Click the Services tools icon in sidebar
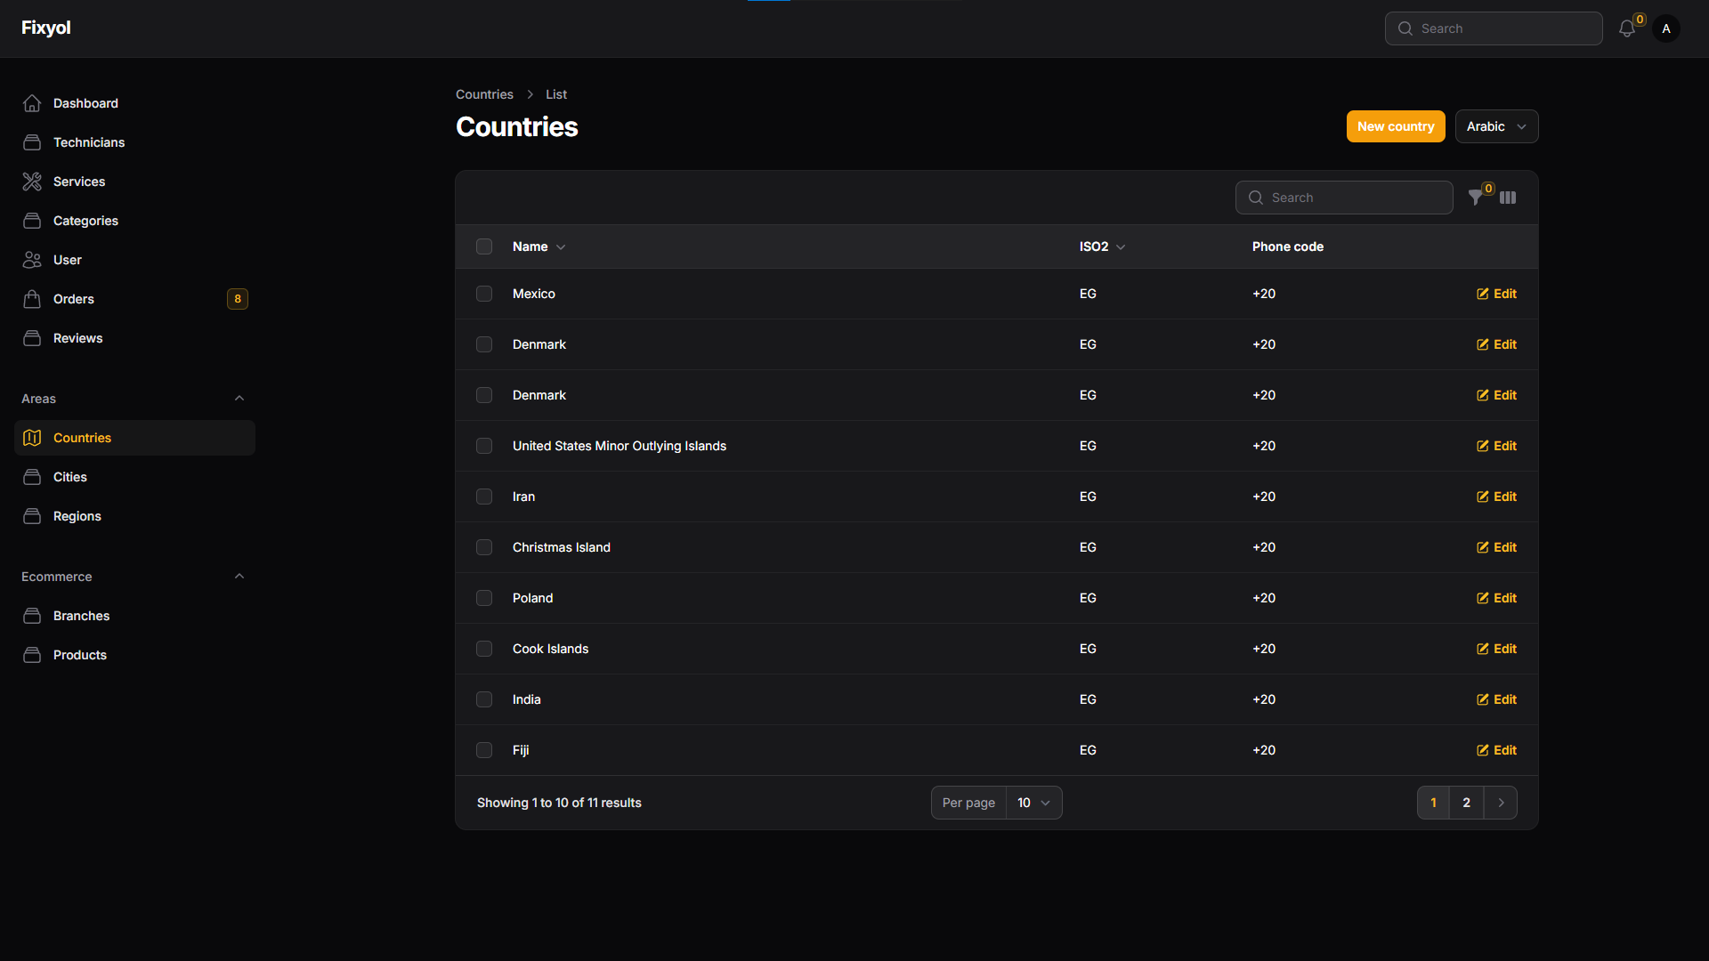This screenshot has height=961, width=1709. (32, 182)
